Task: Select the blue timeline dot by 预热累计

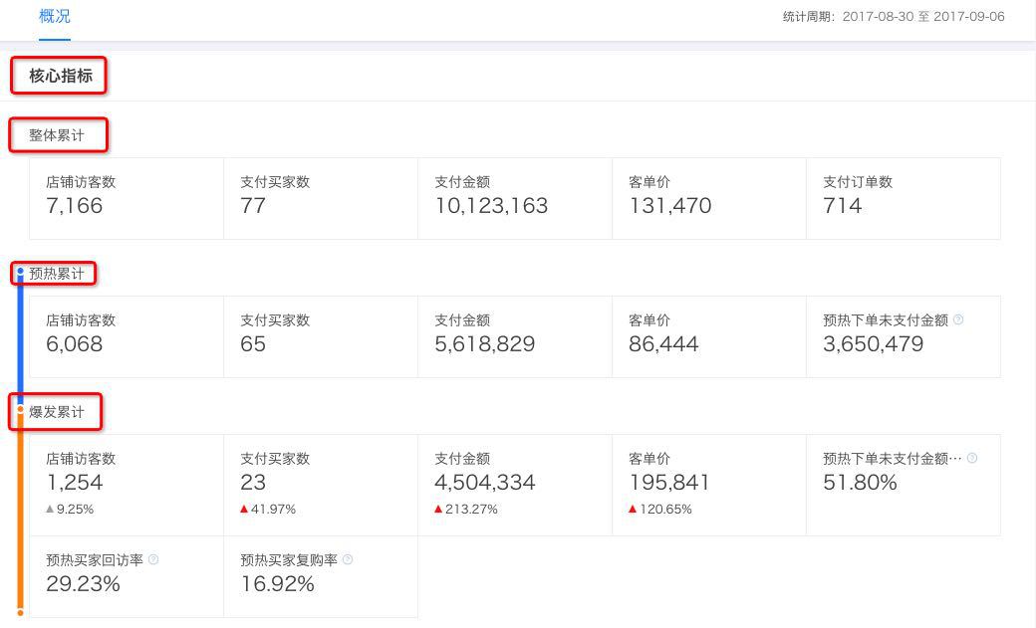Action: 20,269
